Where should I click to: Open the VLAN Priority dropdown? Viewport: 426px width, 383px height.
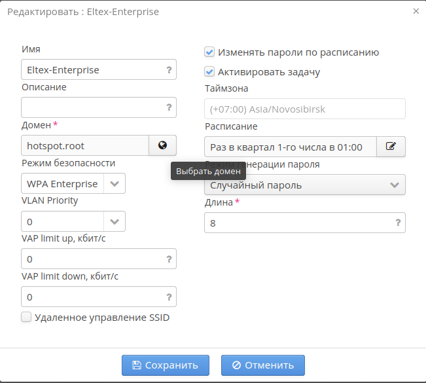pos(115,222)
